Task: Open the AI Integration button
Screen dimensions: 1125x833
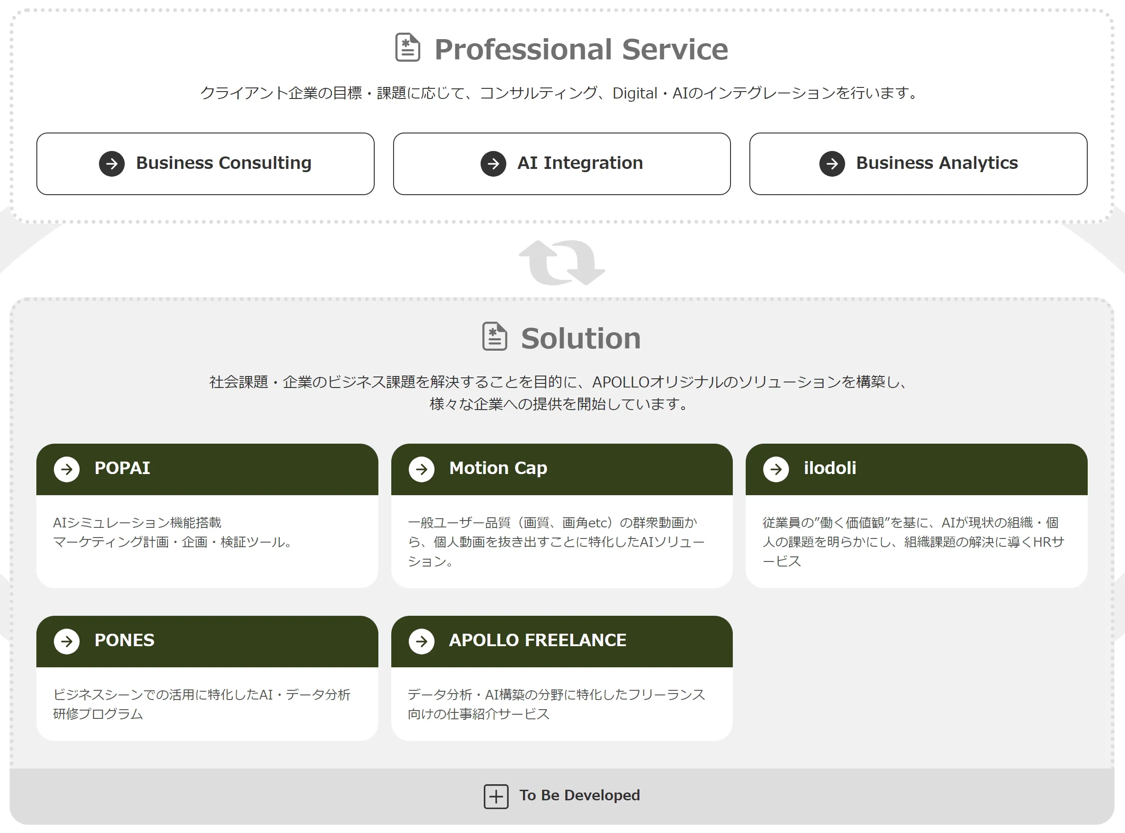Action: point(580,163)
